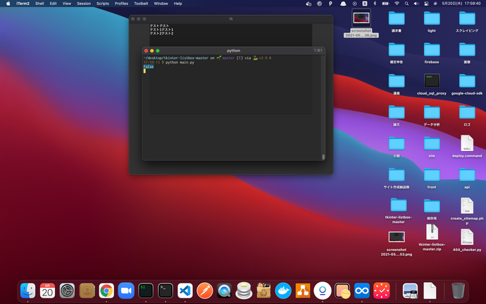This screenshot has width=486, height=304.
Task: Click the python window title bar
Action: point(233,51)
